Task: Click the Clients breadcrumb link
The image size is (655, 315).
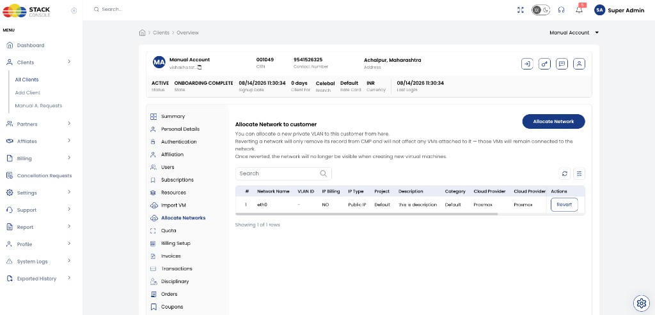Action: coord(161,33)
